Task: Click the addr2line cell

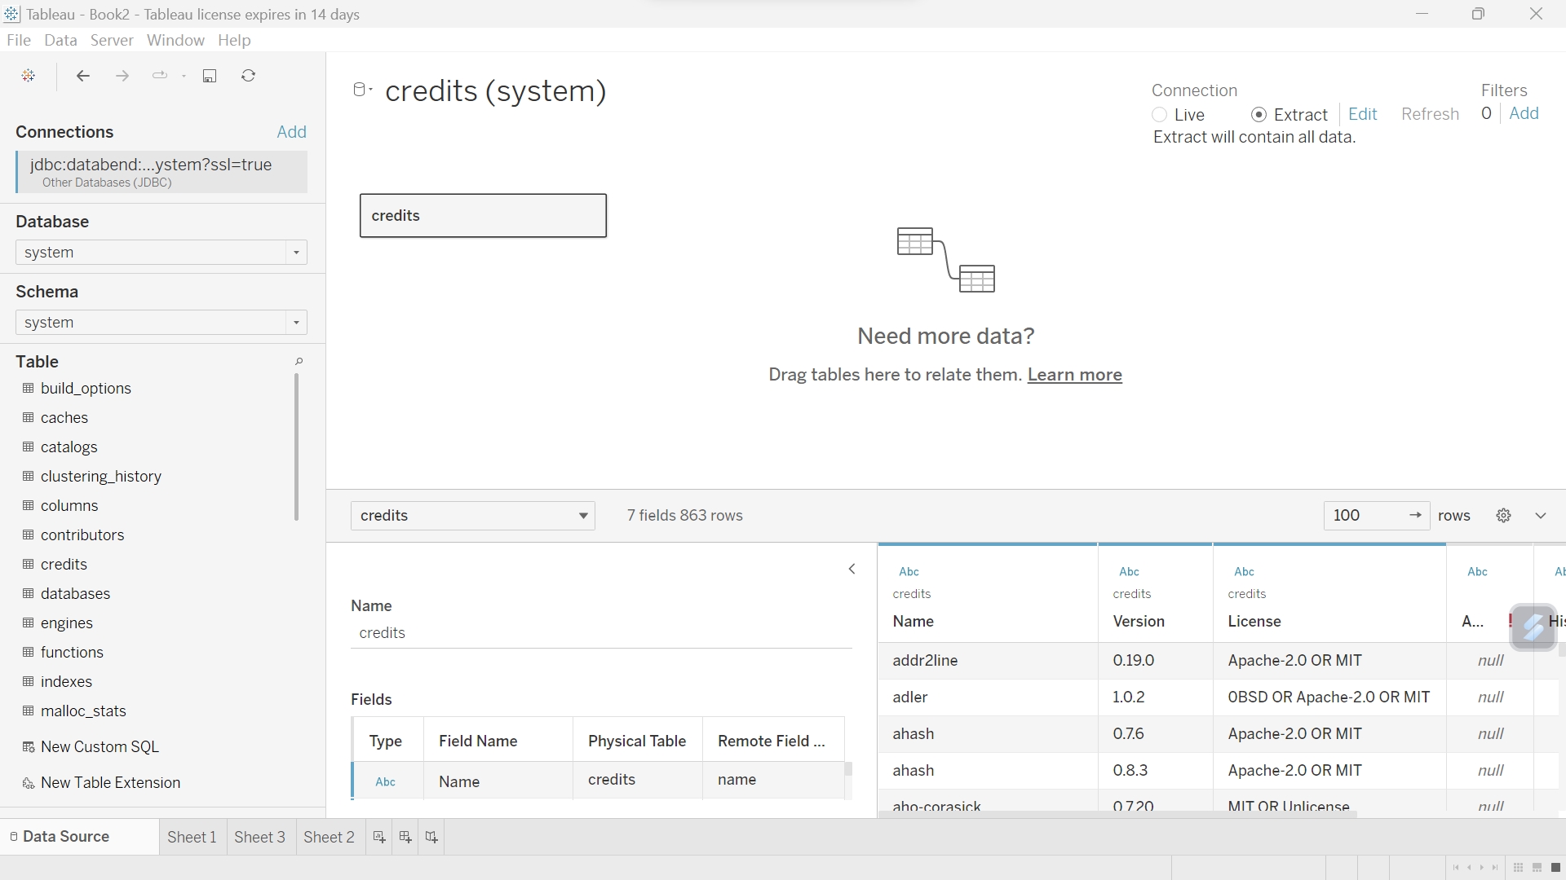Action: [x=988, y=661]
